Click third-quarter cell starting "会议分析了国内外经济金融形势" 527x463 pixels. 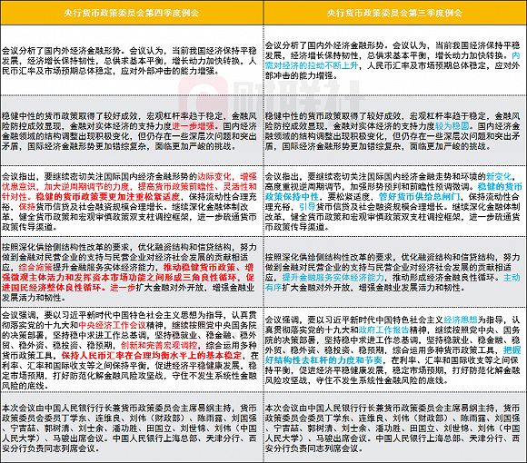[395, 61]
